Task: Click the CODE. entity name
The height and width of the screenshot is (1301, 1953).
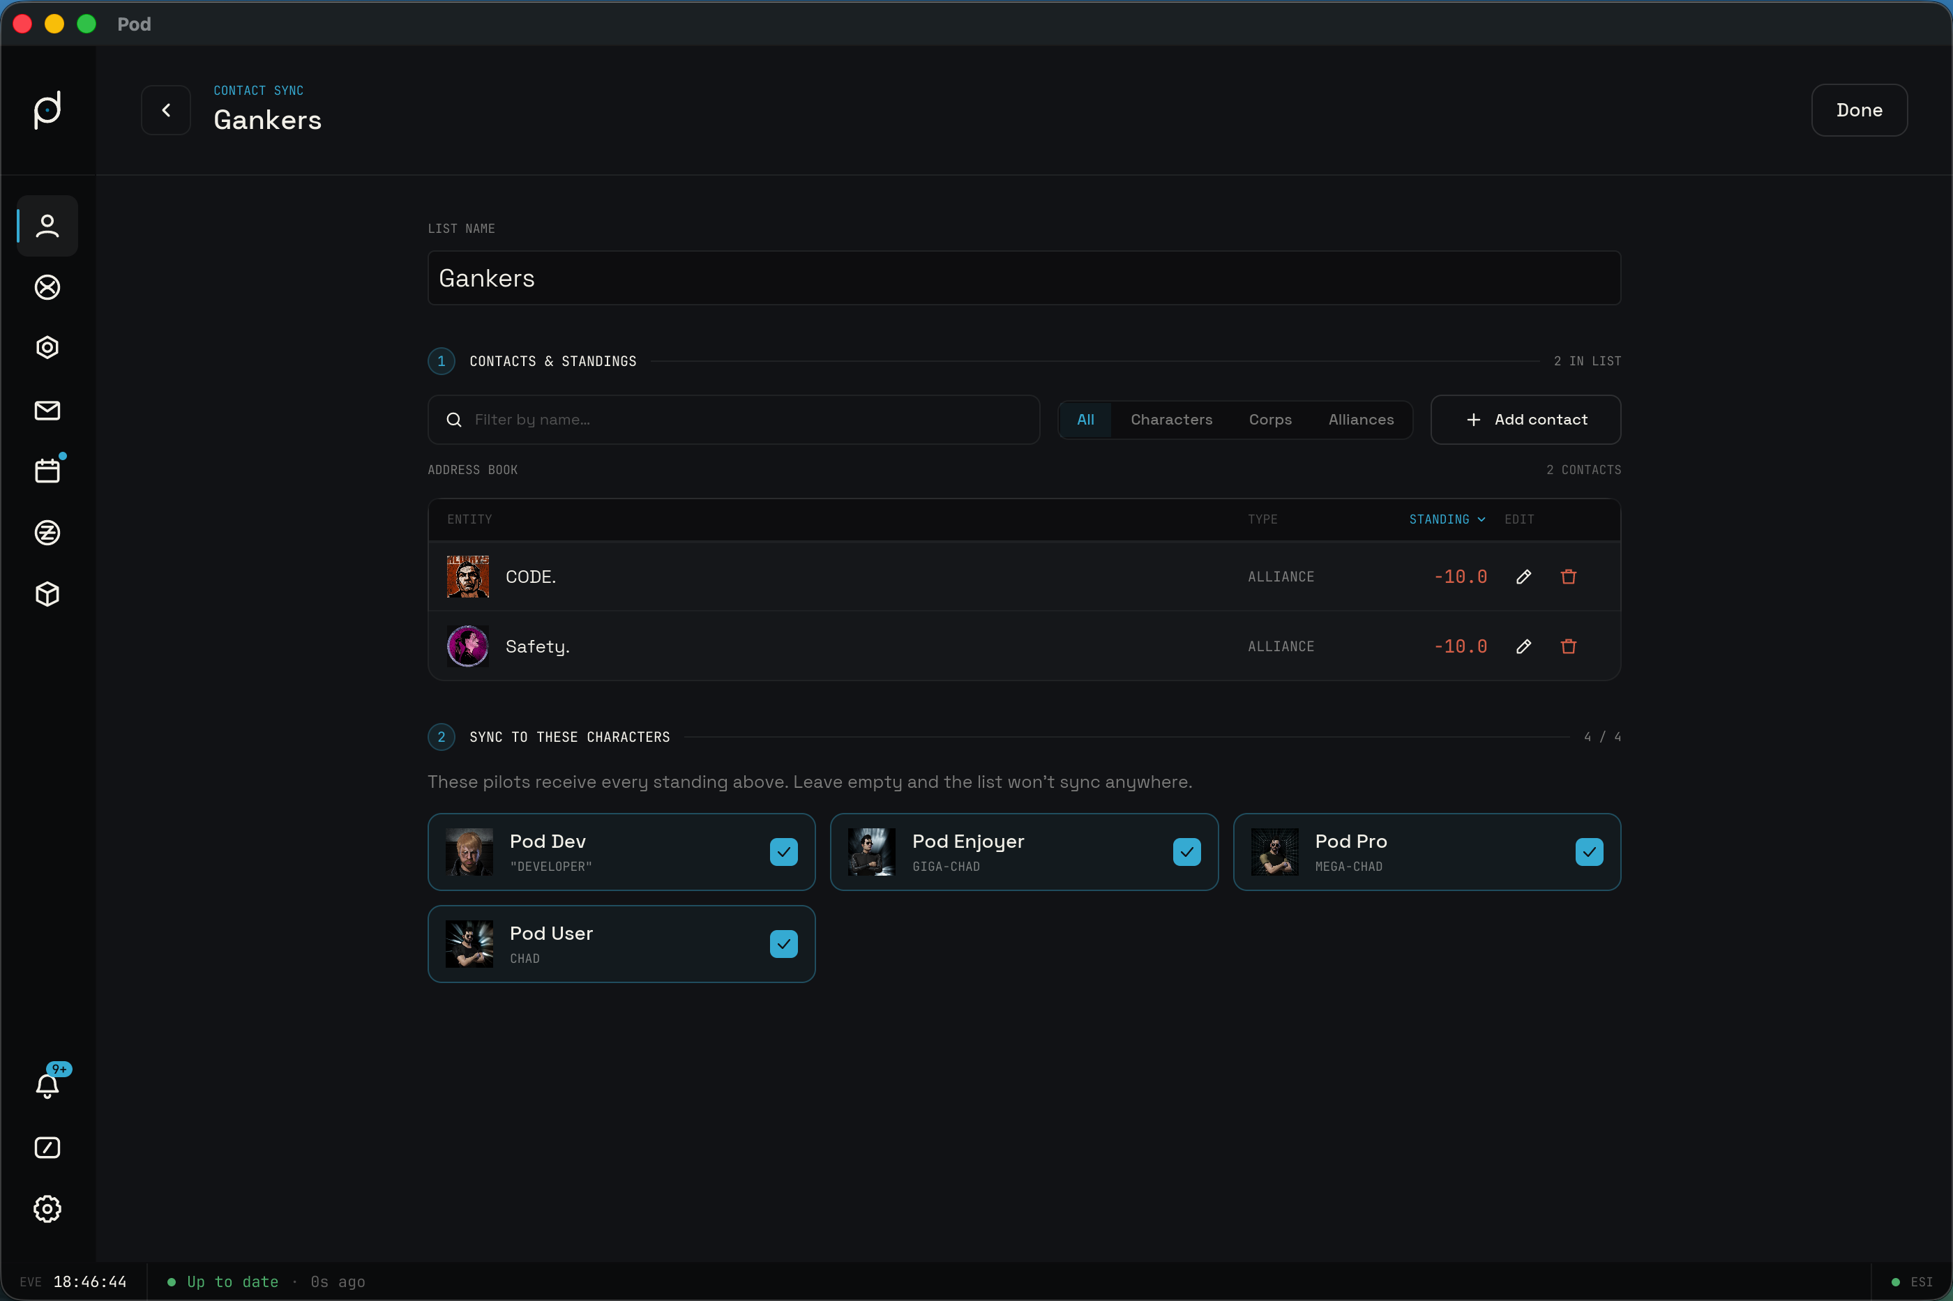Action: [530, 577]
